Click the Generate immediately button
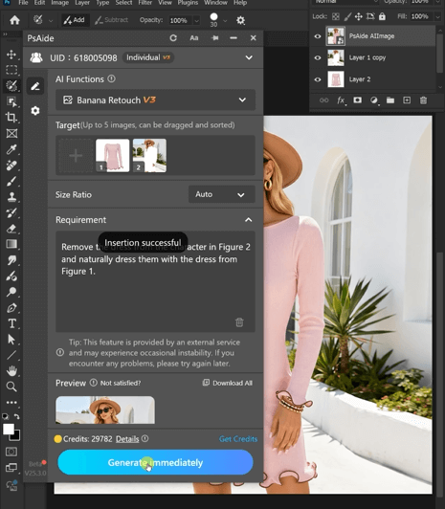The width and height of the screenshot is (445, 509). (155, 462)
